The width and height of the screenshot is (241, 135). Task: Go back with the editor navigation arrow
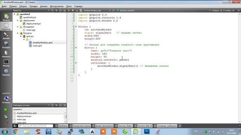point(69,10)
